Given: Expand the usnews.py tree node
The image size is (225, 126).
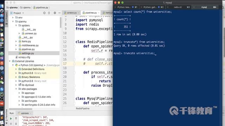Looking at the screenshot, I should click(x=19, y=33).
